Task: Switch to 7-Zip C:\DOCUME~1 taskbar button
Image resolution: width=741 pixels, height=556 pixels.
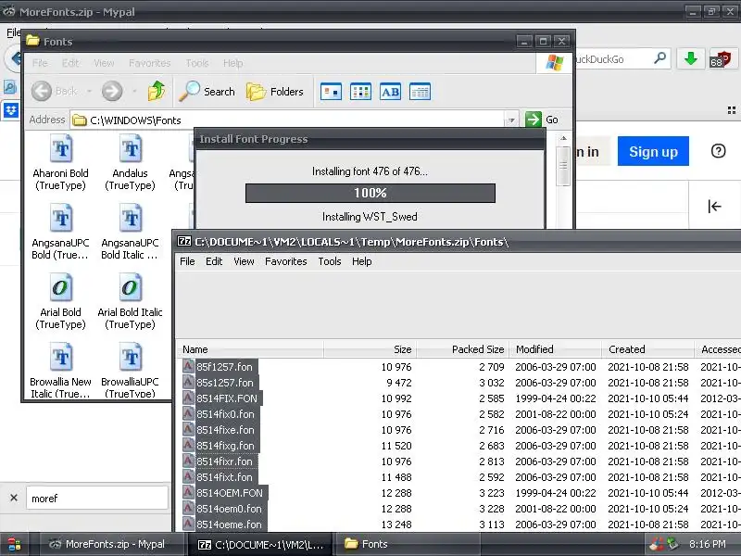Action: (261, 544)
